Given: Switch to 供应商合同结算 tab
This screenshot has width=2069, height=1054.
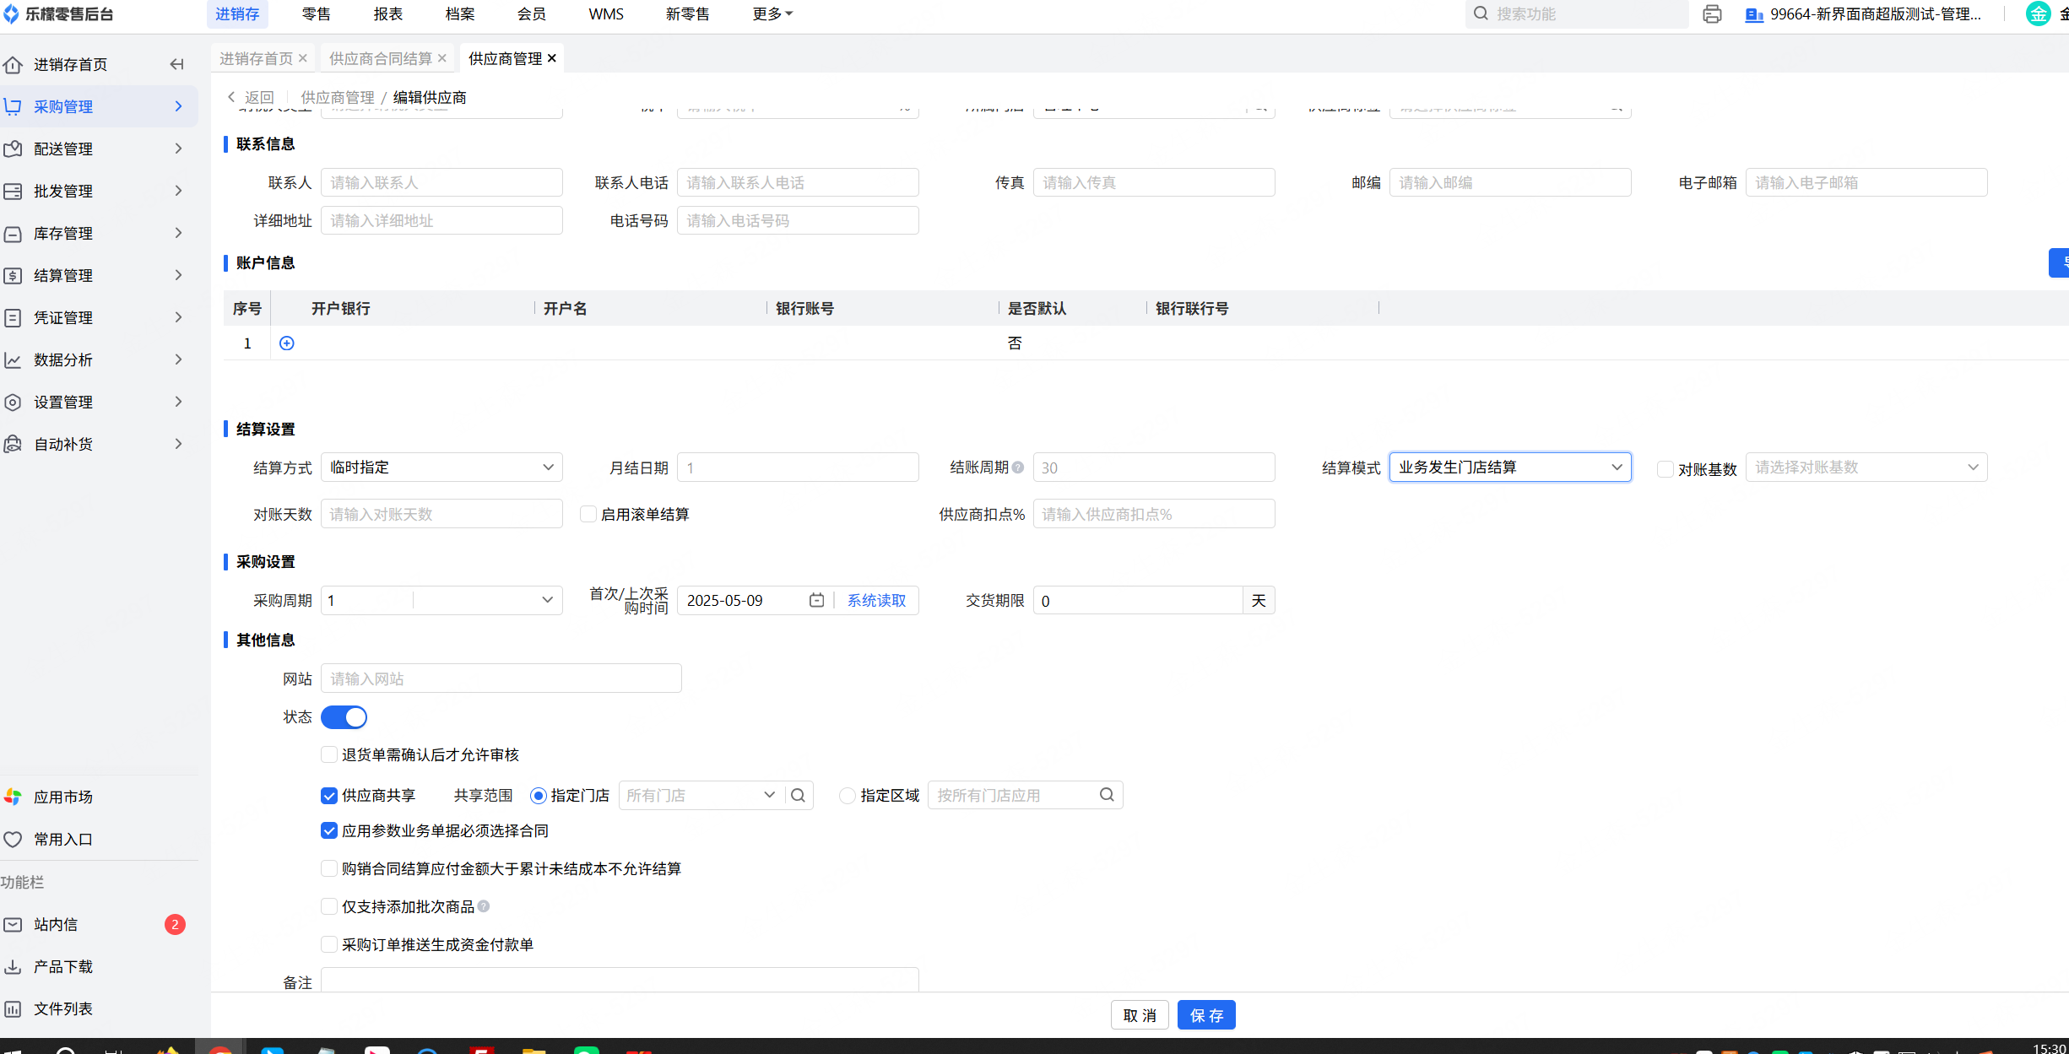Looking at the screenshot, I should 380,58.
